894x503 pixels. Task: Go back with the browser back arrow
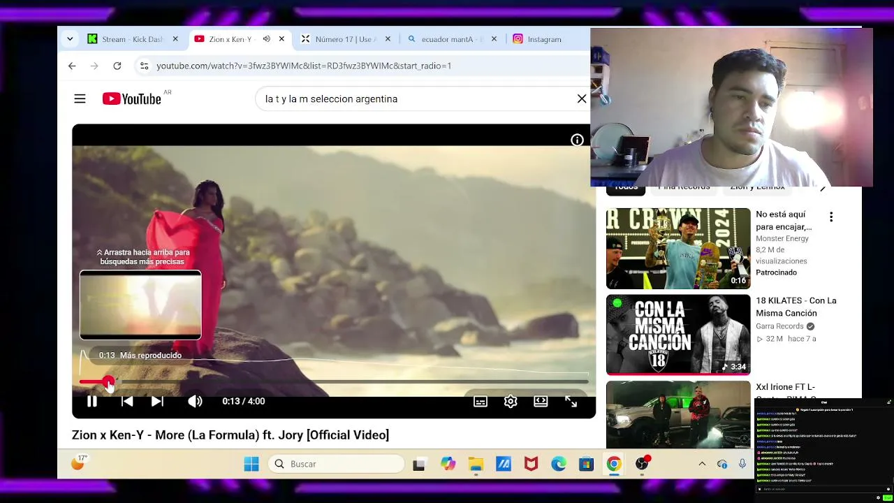pyautogui.click(x=72, y=66)
